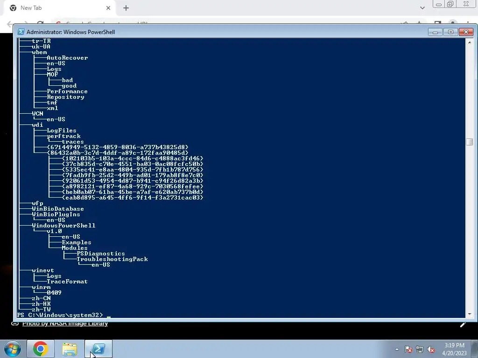Image resolution: width=478 pixels, height=358 pixels.
Task: Click the Repository folder line
Action: tap(65, 97)
